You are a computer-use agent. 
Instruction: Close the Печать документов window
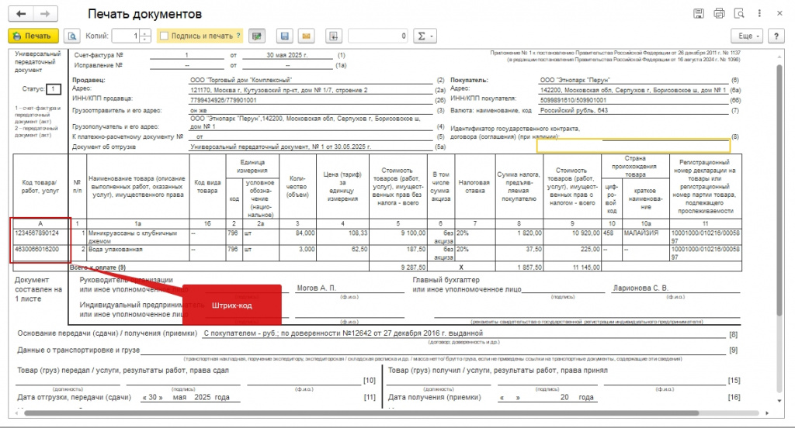click(x=779, y=14)
